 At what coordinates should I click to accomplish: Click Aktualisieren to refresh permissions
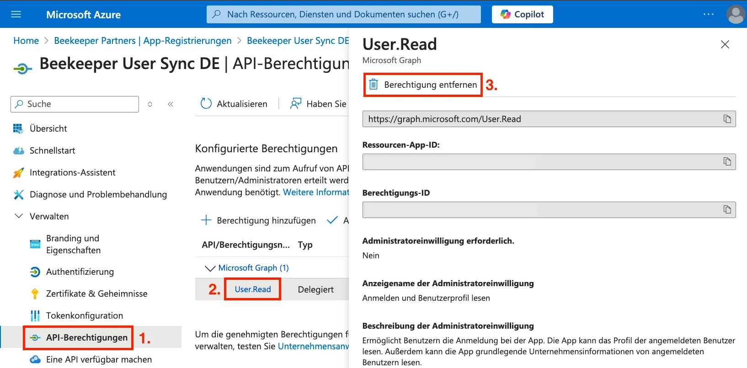point(234,104)
